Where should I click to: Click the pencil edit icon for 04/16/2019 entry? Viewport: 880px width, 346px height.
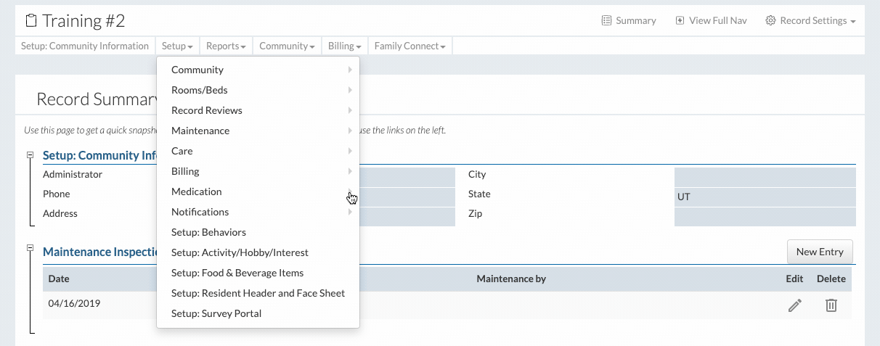point(794,305)
